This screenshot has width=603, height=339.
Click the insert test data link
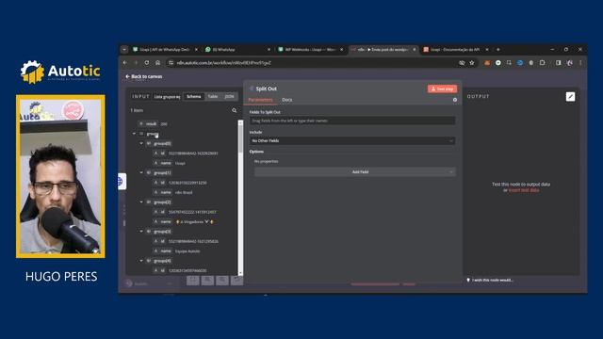pos(524,190)
